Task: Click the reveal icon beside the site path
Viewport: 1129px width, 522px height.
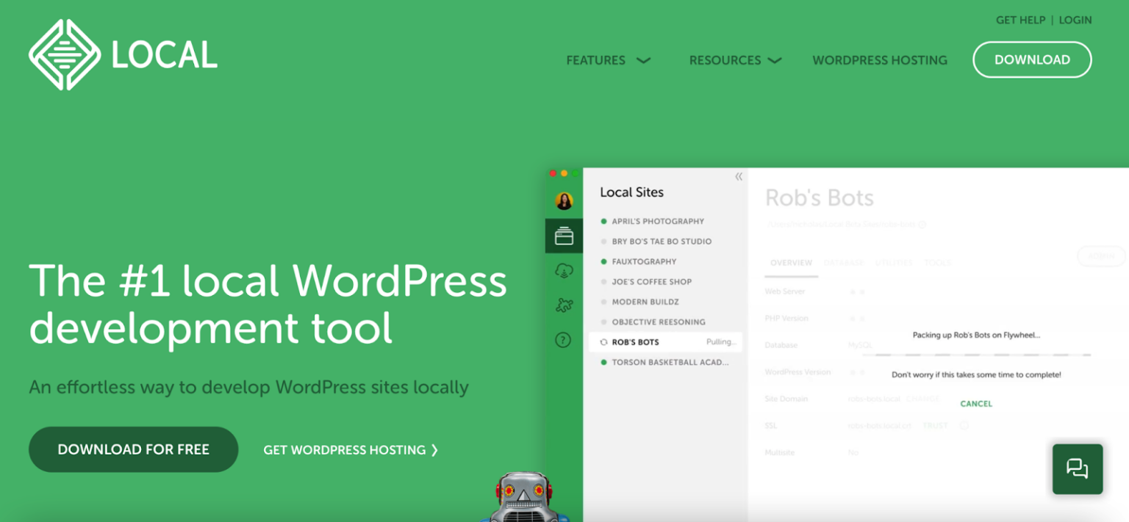Action: (x=922, y=224)
